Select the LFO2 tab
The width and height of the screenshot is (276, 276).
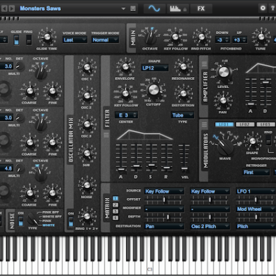tap(244, 124)
